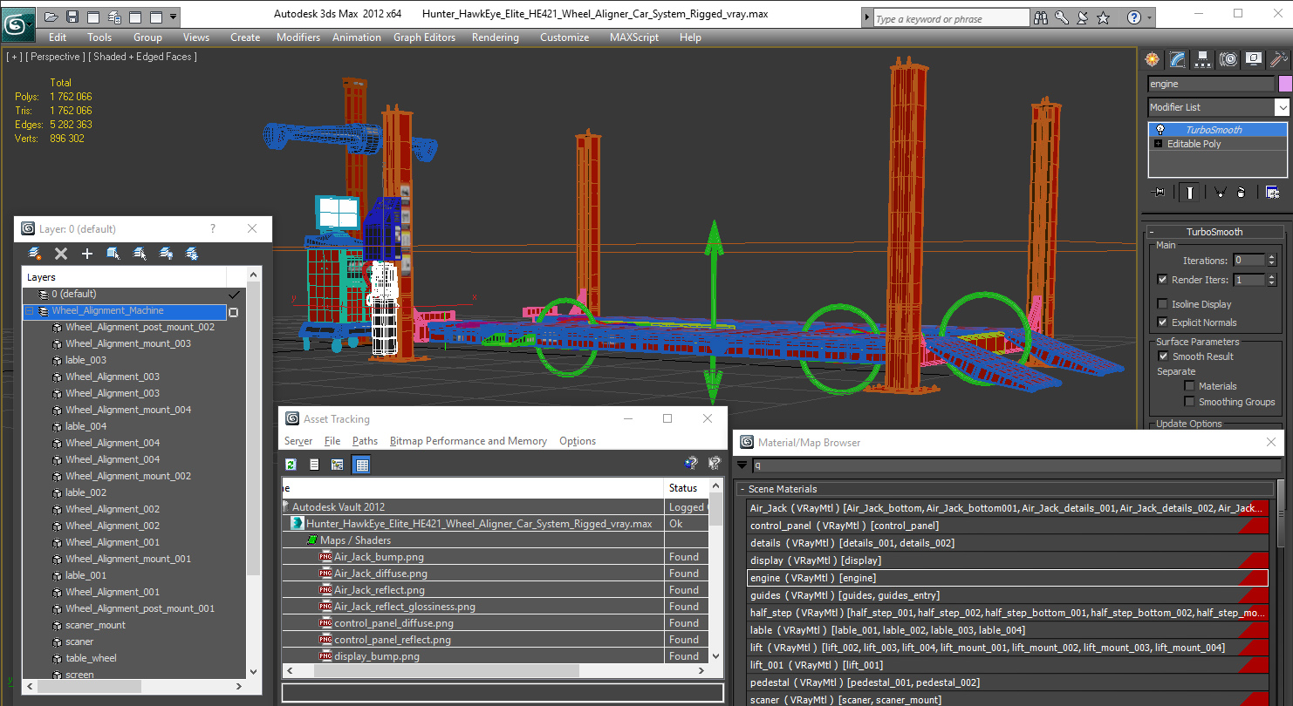
Task: Open the Rendering menu
Action: pyautogui.click(x=496, y=37)
